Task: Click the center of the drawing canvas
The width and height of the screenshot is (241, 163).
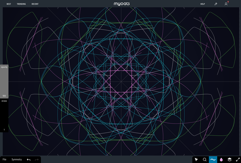Action: point(121,81)
